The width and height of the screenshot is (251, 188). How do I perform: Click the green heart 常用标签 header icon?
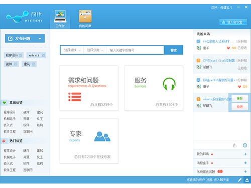4,103
